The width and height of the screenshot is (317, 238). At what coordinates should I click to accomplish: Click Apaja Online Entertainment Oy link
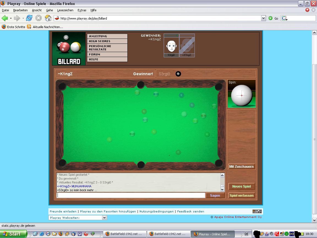coord(238,217)
